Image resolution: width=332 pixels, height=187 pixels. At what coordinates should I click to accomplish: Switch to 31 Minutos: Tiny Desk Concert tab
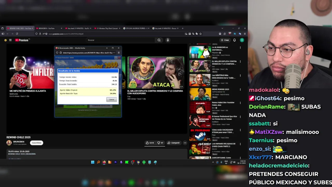pyautogui.click(x=107, y=28)
